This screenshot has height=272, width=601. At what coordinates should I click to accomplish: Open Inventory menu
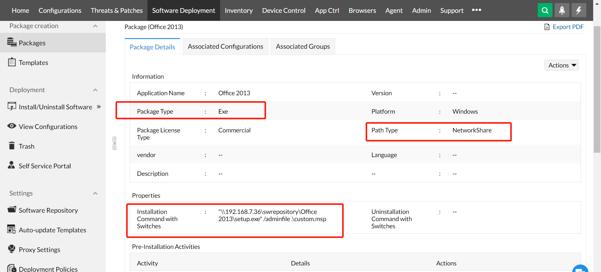point(239,10)
